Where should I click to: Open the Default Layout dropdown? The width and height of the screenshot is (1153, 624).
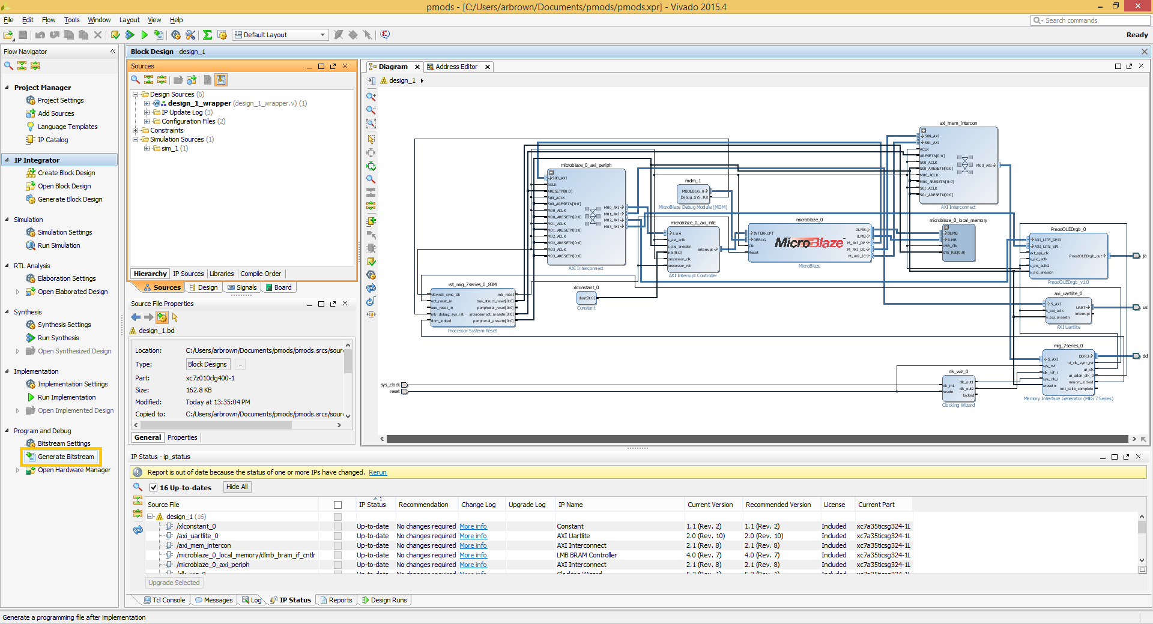coord(280,35)
